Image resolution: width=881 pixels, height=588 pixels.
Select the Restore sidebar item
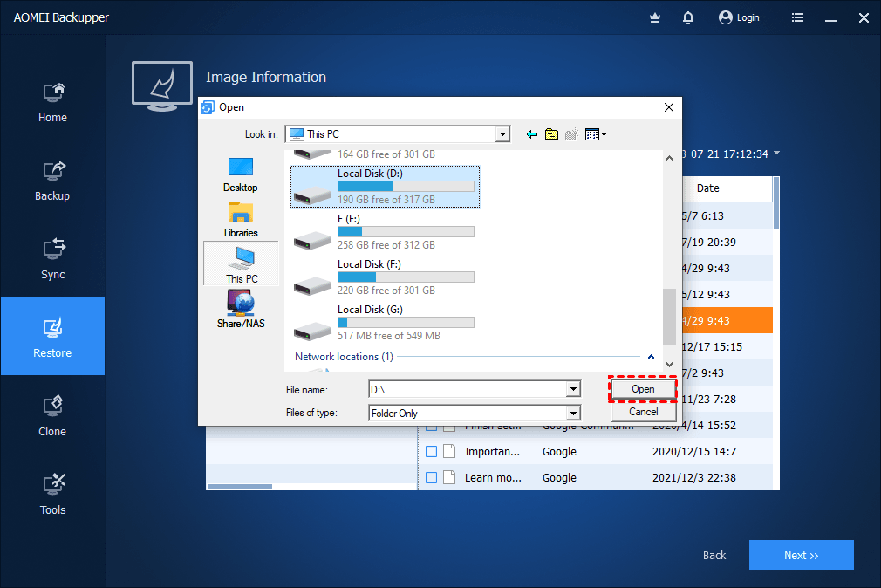(x=52, y=336)
